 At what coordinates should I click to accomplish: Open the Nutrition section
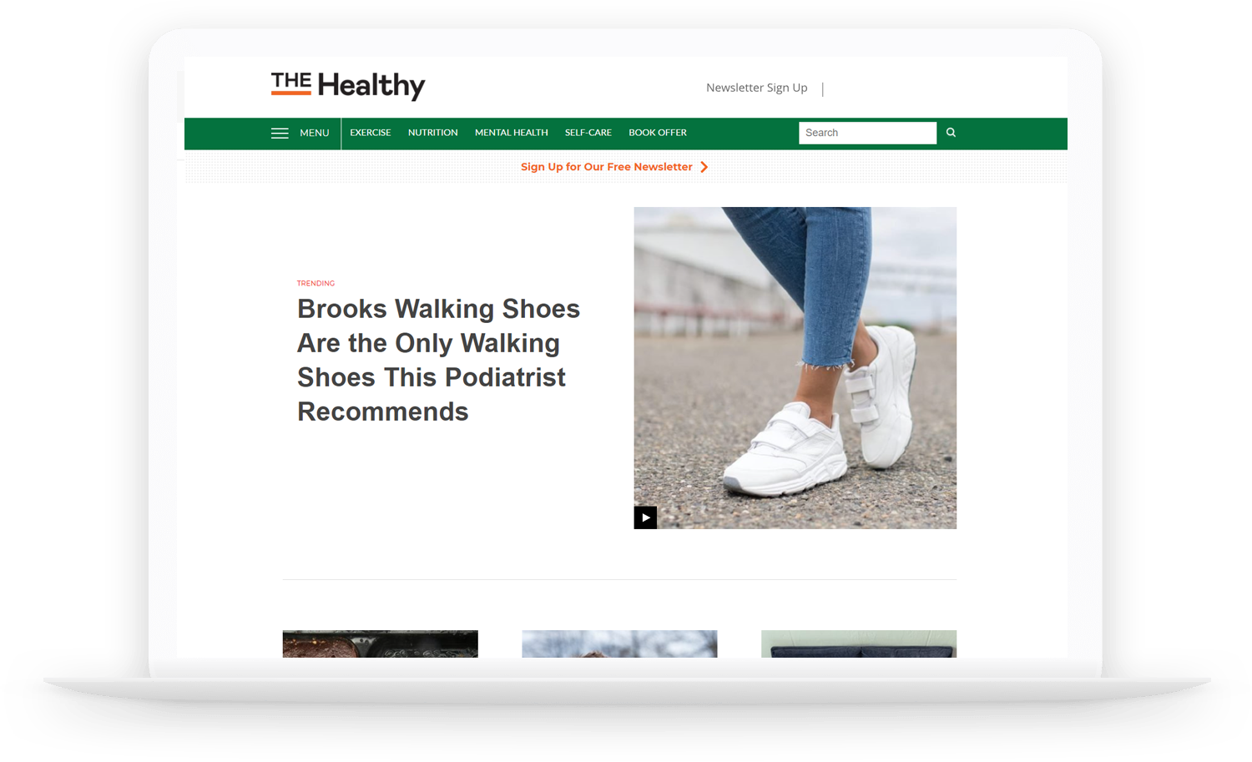click(432, 133)
